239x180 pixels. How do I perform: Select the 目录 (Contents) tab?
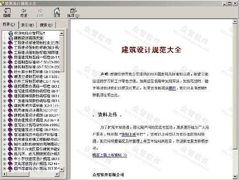[9, 24]
